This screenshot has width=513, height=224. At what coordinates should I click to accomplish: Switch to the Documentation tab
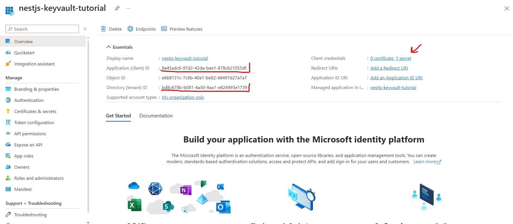pyautogui.click(x=156, y=116)
